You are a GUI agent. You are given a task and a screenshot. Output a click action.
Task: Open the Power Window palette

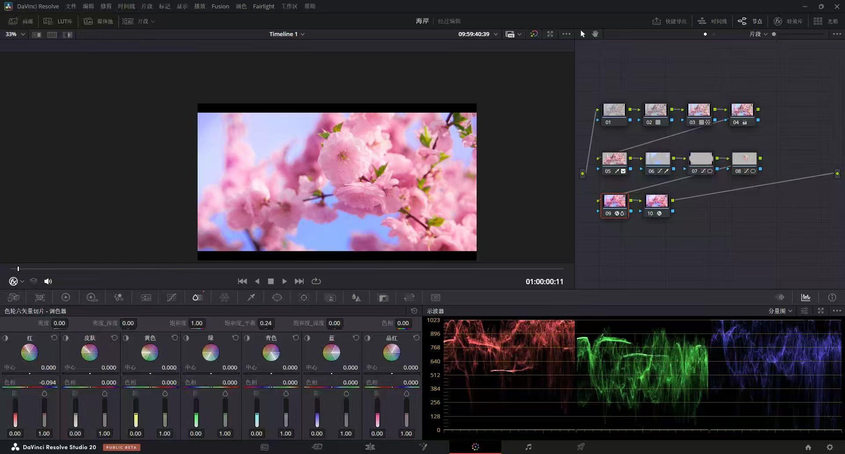(x=277, y=298)
